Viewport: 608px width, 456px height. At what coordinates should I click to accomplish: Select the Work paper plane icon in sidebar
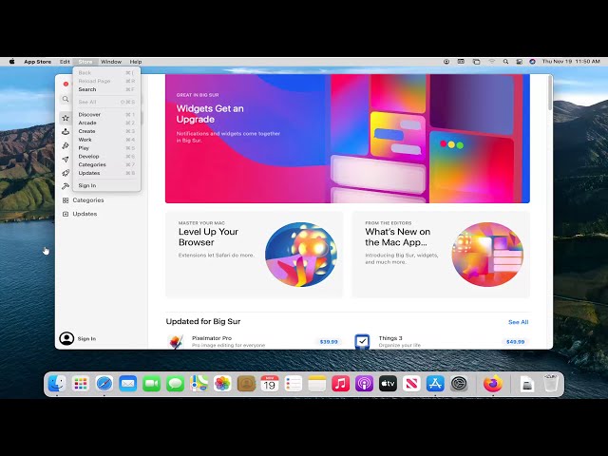click(x=66, y=160)
